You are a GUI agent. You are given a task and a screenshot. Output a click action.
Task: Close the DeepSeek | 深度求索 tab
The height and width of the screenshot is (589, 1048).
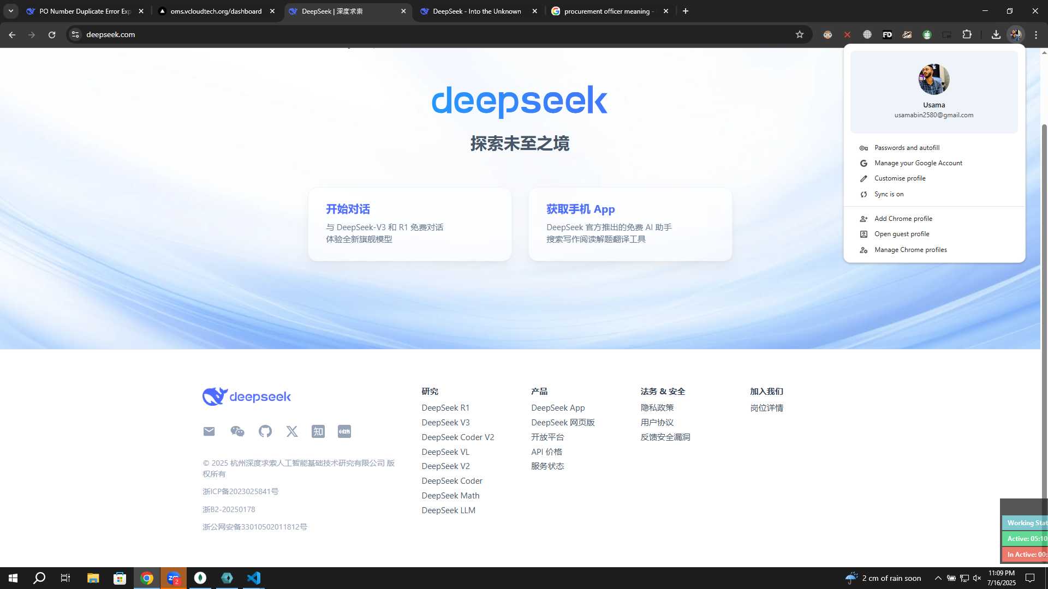[x=403, y=11]
